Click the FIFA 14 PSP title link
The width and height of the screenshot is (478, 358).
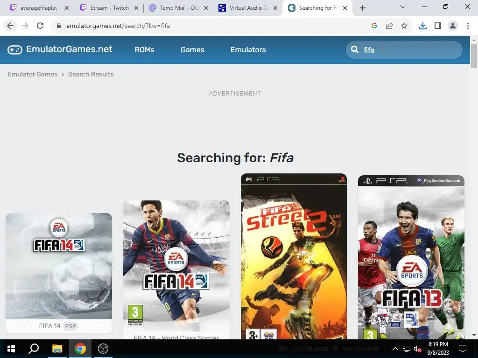[x=49, y=326]
